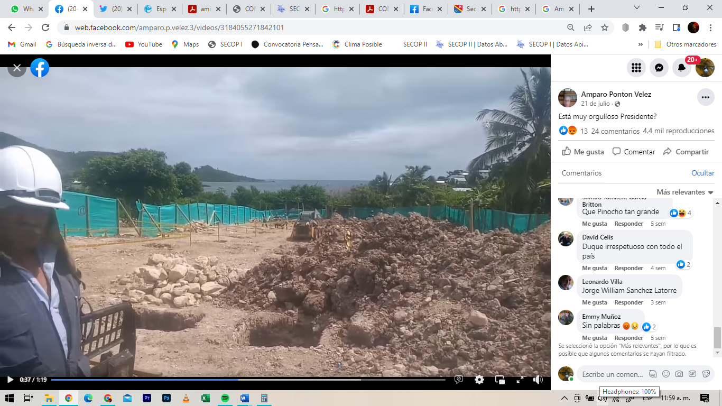Viewport: 722px width, 406px height.
Task: Open Amparo Ponton Velez profile
Action: point(616,94)
